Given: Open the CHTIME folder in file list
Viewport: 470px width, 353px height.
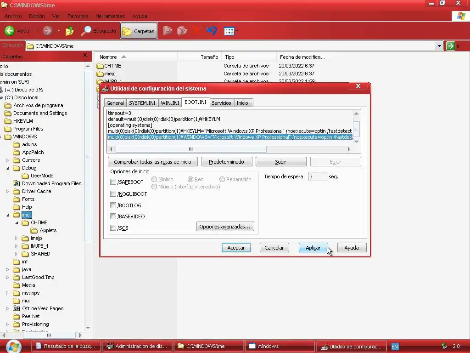Looking at the screenshot, I should [x=109, y=66].
